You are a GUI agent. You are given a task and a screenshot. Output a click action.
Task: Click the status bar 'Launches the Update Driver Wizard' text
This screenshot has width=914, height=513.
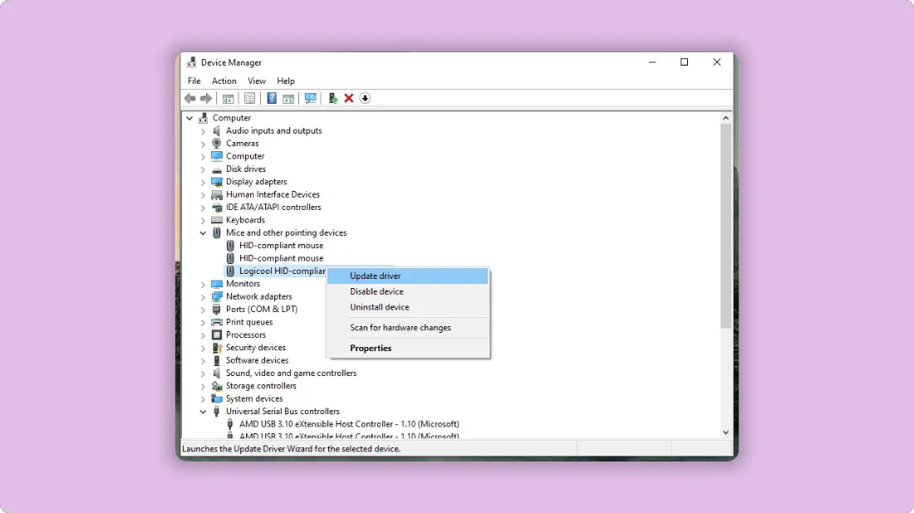point(291,449)
